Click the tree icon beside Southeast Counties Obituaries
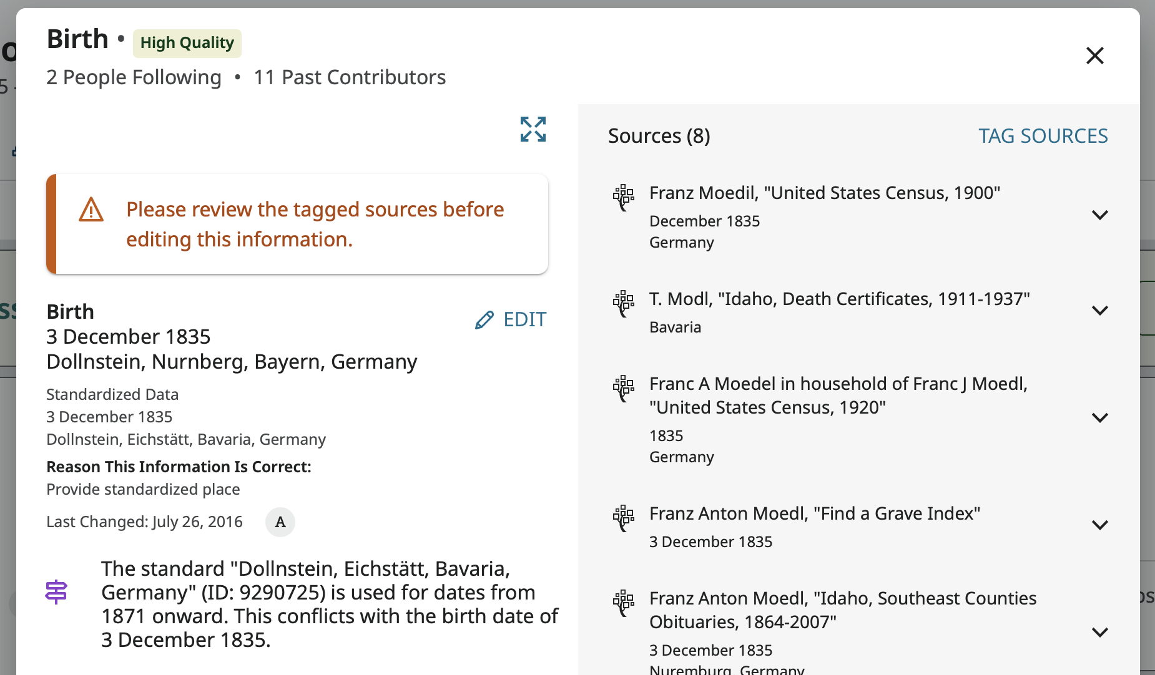Screen dimensions: 1155x675 click(x=623, y=603)
